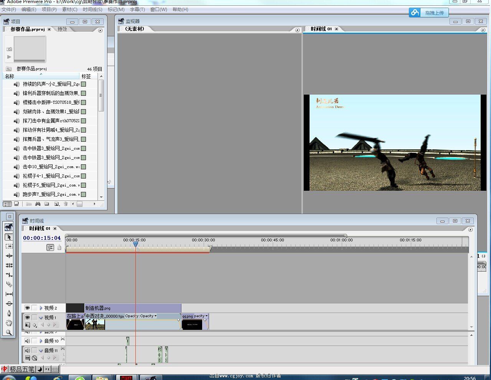
Task: Click the parent folder icon beside 参赛作品.prproj
Action: coord(8,69)
